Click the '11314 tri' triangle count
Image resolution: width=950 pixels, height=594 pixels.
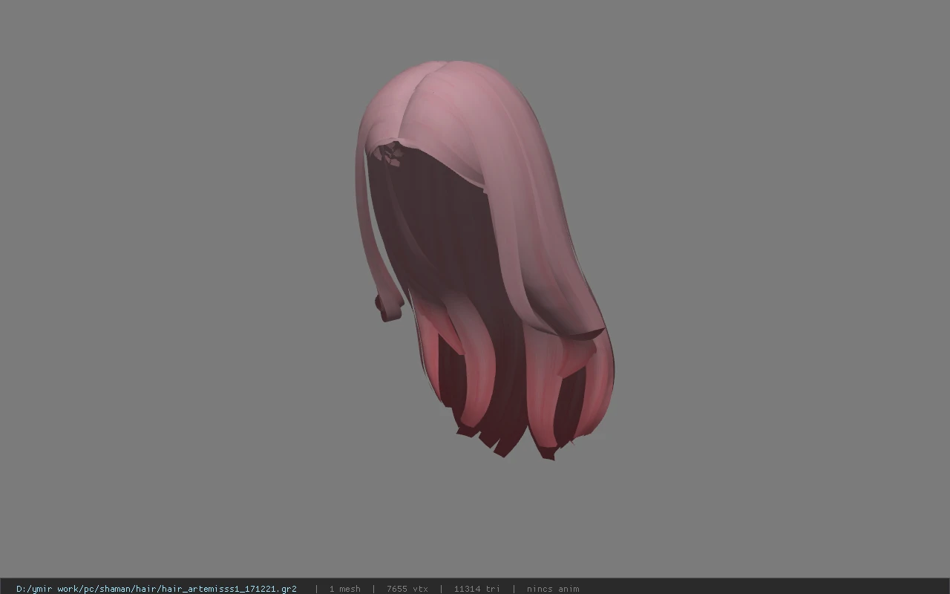click(x=476, y=589)
